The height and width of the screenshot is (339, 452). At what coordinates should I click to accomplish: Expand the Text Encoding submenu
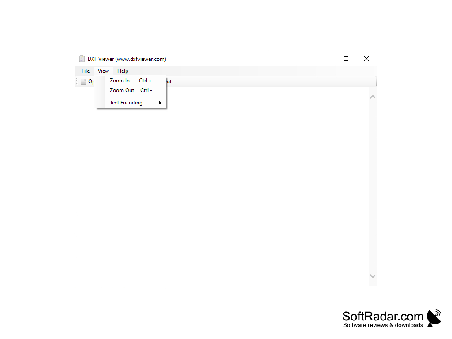130,103
